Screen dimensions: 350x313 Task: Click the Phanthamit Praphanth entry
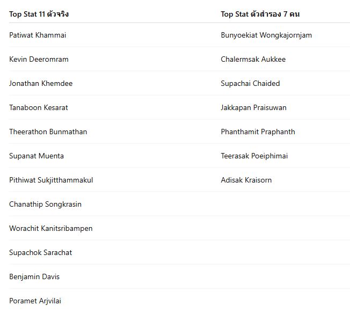click(x=258, y=132)
